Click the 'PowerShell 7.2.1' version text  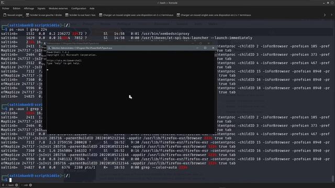[58, 52]
